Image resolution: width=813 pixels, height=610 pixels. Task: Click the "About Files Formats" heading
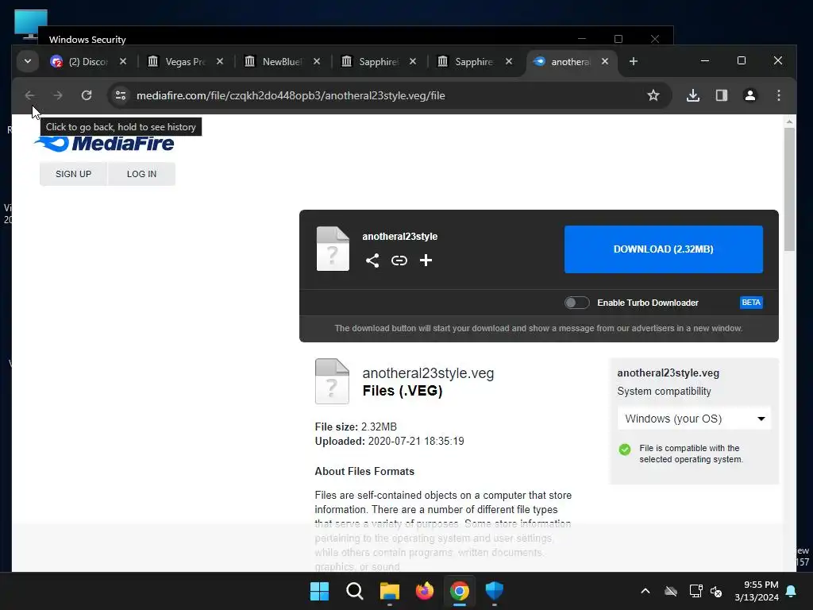pos(364,472)
